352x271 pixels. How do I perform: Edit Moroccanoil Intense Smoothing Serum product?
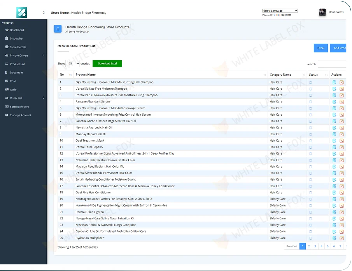point(334,115)
